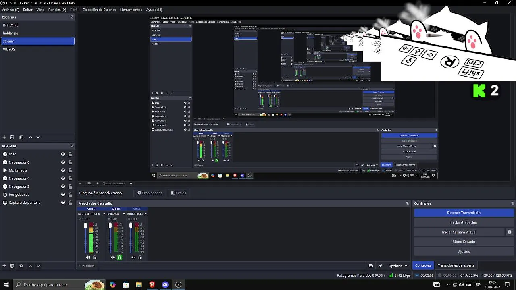
Task: Click Detener Transmisión button
Action: click(464, 213)
